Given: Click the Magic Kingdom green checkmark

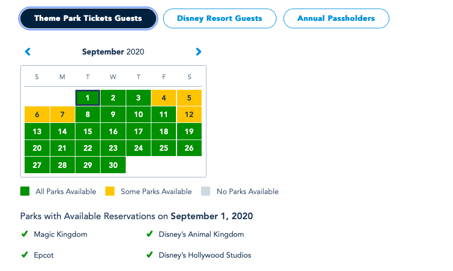Looking at the screenshot, I should click(24, 234).
